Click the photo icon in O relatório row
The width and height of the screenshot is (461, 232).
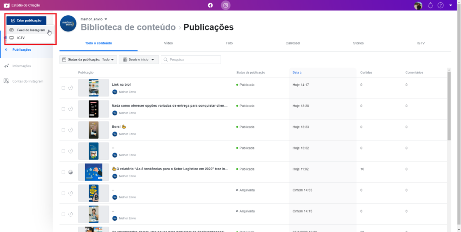71,172
